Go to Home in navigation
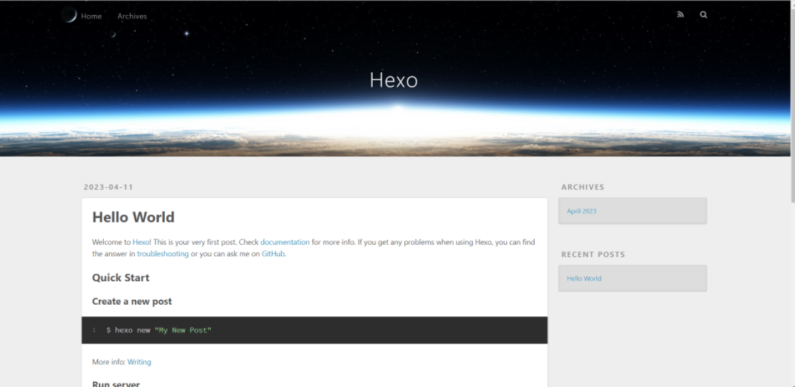 tap(91, 16)
